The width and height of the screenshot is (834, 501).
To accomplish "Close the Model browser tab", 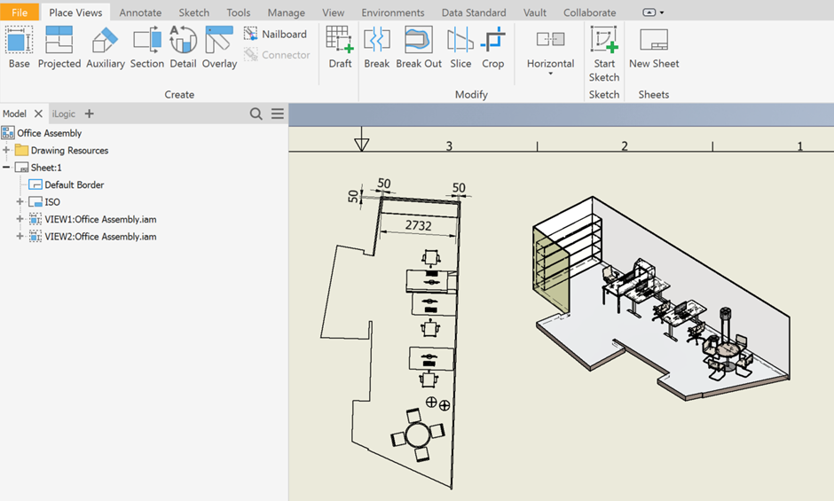I will (38, 114).
